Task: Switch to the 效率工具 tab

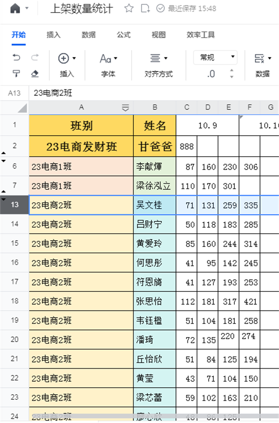Action: [x=200, y=34]
